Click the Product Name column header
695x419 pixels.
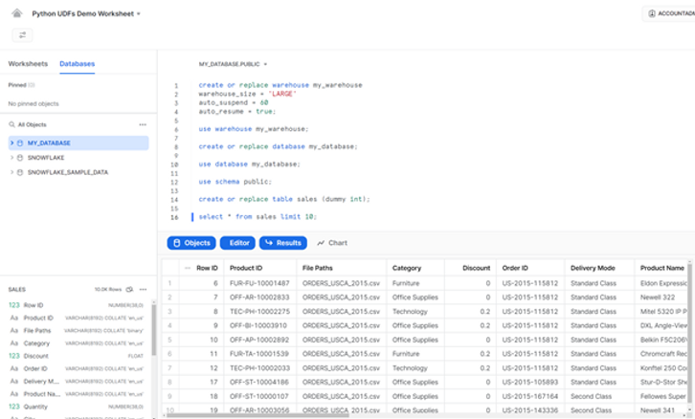pos(661,268)
